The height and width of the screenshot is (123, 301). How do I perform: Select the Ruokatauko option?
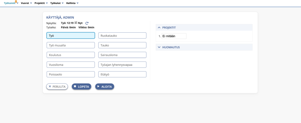tap(122, 36)
